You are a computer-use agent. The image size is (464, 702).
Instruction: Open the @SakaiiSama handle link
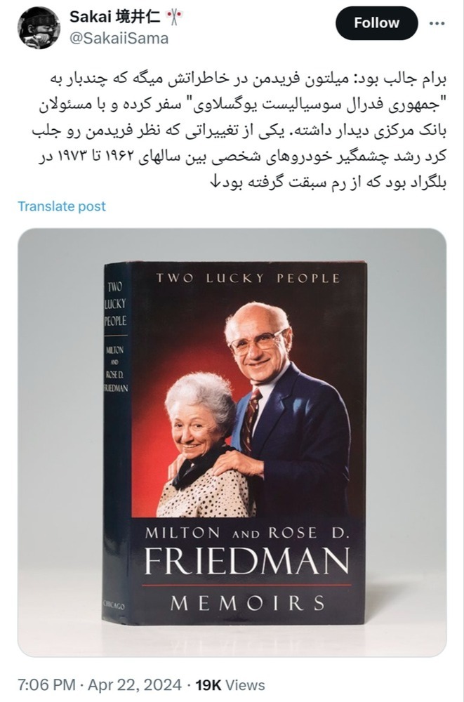[x=119, y=39]
